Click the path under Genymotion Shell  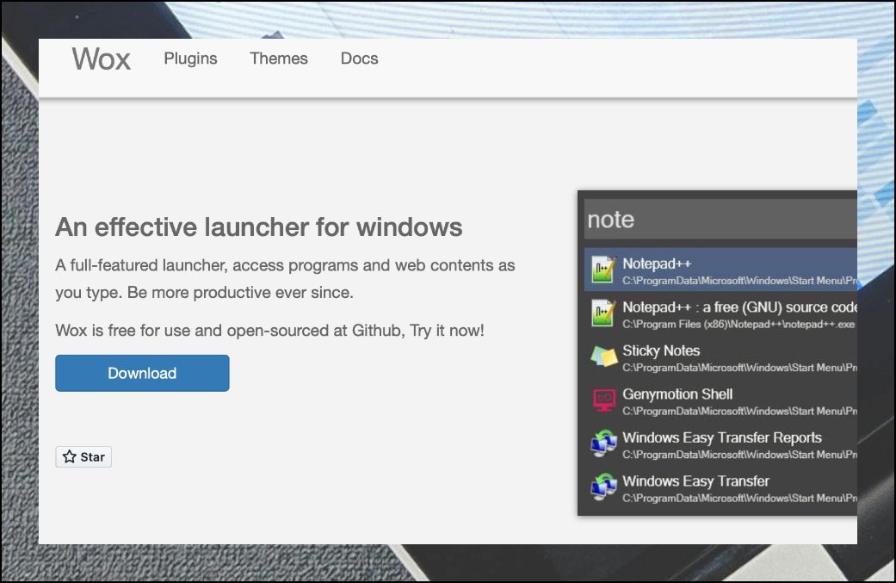coord(739,411)
